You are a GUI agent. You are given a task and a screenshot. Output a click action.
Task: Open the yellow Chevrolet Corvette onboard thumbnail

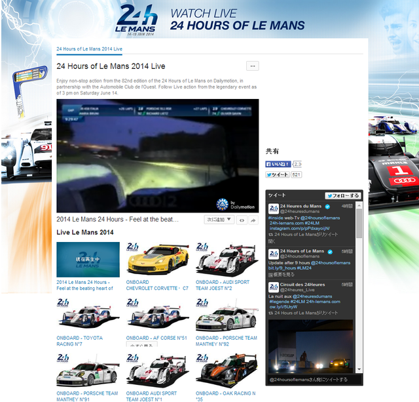(x=158, y=259)
